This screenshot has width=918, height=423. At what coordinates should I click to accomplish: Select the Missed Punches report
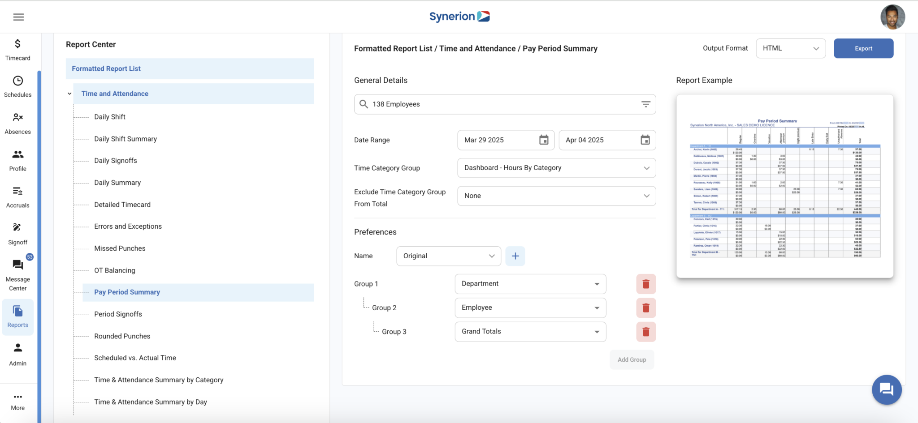[119, 248]
